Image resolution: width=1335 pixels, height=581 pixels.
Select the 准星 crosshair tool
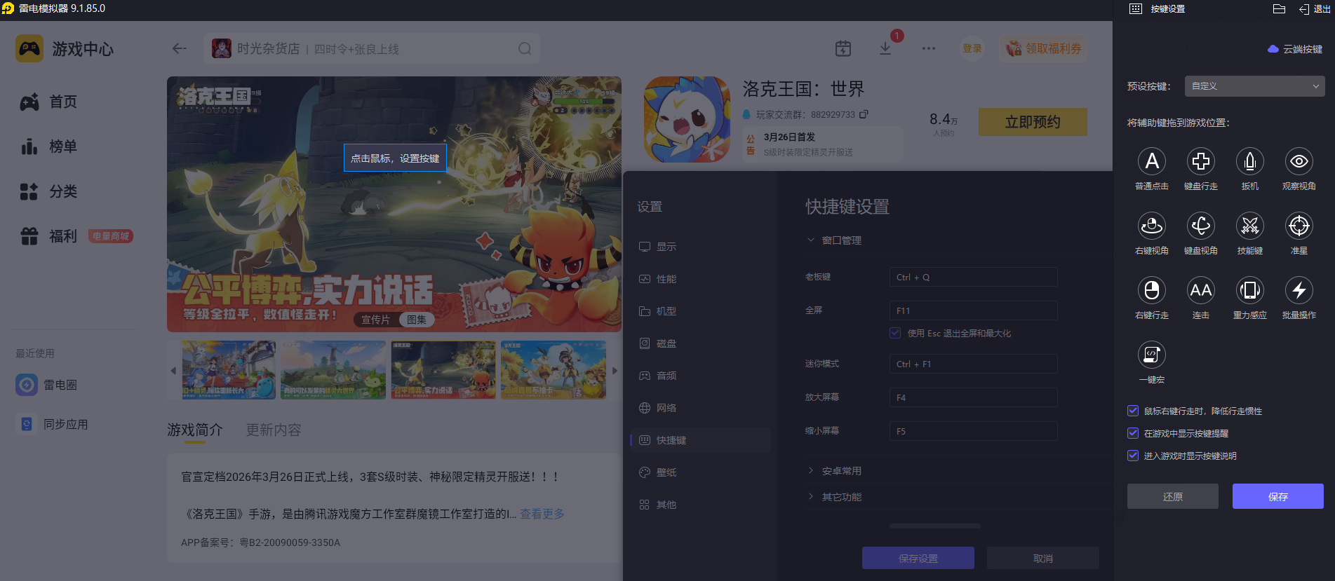(1299, 226)
